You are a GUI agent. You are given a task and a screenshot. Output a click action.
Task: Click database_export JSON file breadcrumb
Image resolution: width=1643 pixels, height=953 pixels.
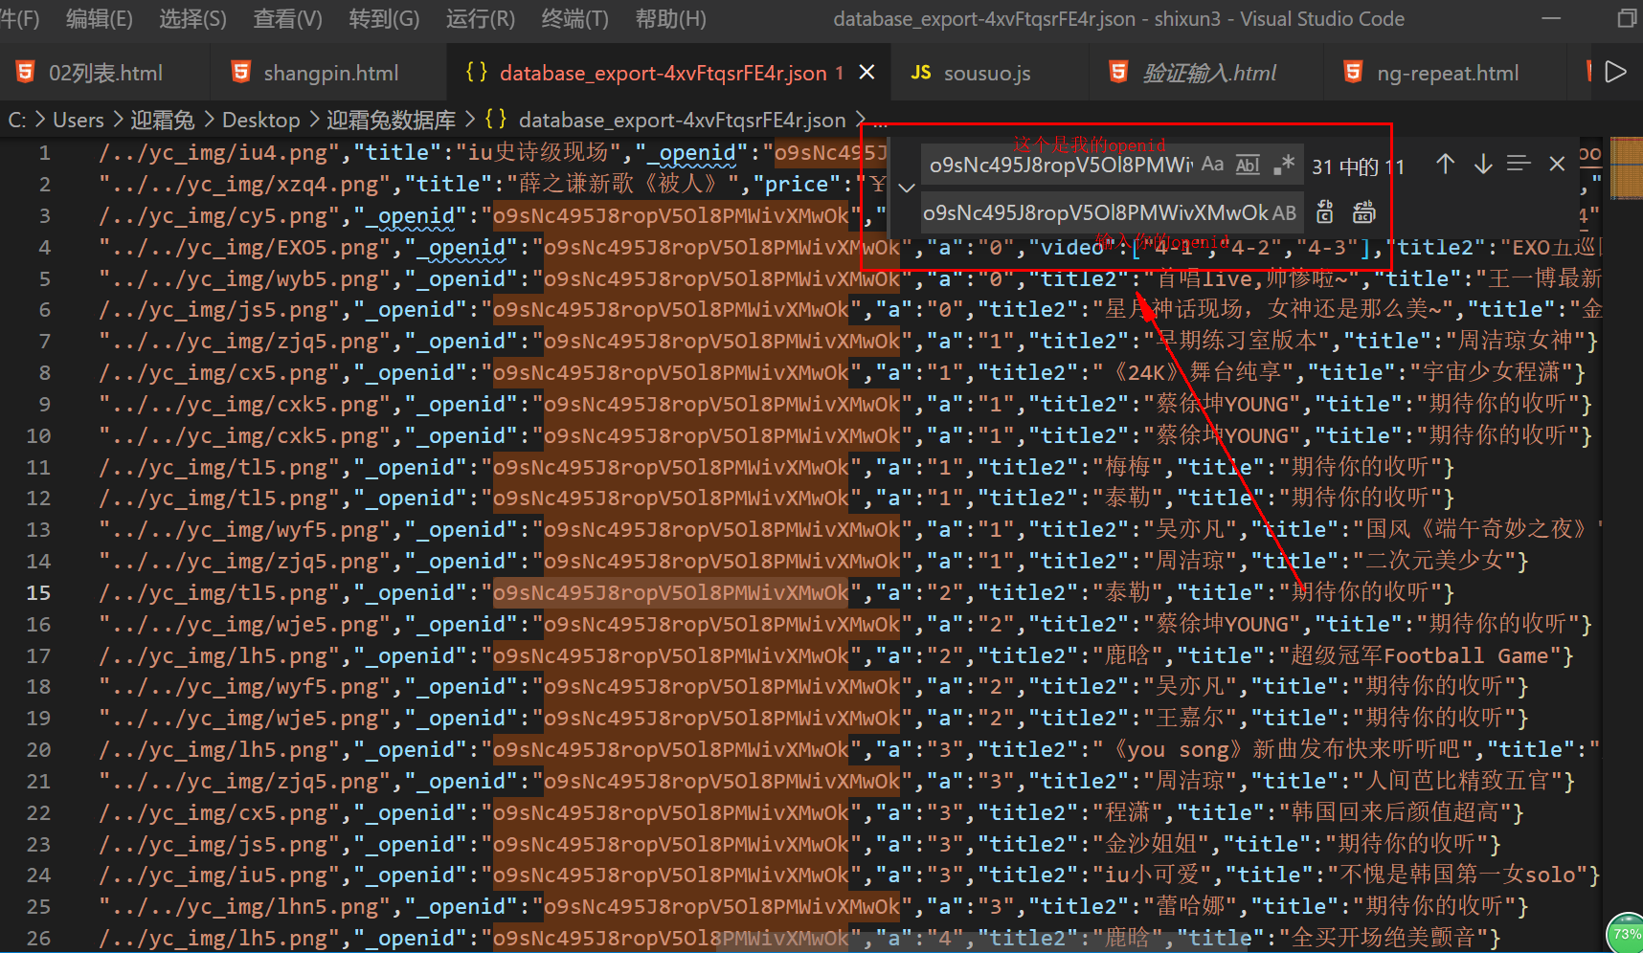pyautogui.click(x=682, y=121)
